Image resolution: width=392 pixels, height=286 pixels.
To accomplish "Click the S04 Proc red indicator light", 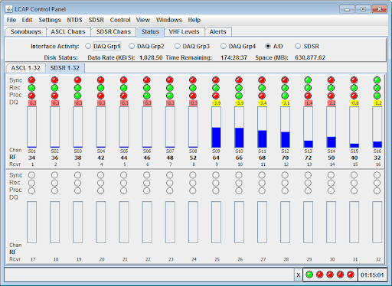I will (101, 96).
